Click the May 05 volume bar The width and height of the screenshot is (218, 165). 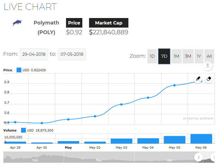(174, 140)
